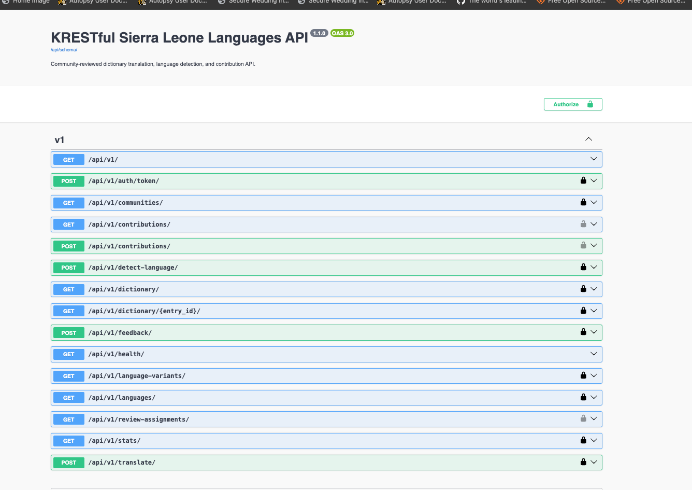Expand the /api/v1/dictionary/{entry_id}/ row chevron
The width and height of the screenshot is (692, 490).
[x=594, y=311]
